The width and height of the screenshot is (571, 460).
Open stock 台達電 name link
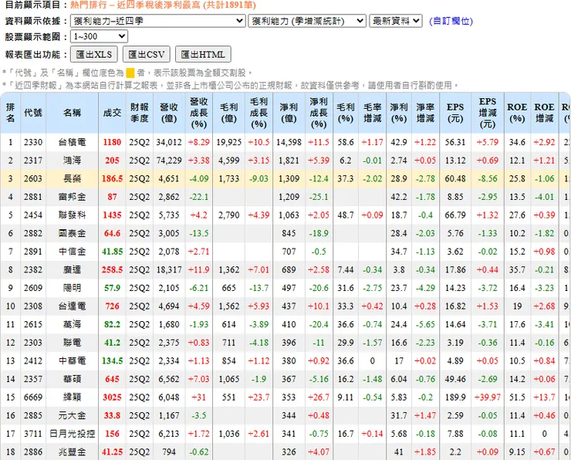[x=72, y=306]
